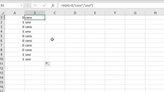Select row 4 header
Screen dimensions: 164x92
pos(2,31)
